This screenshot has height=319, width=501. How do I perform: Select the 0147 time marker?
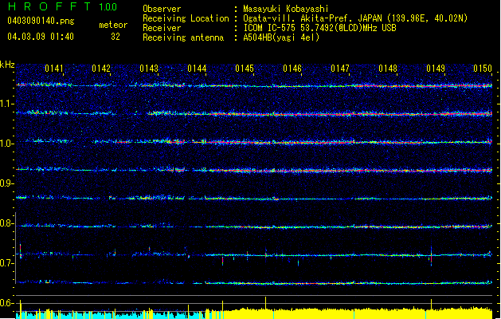(x=340, y=69)
